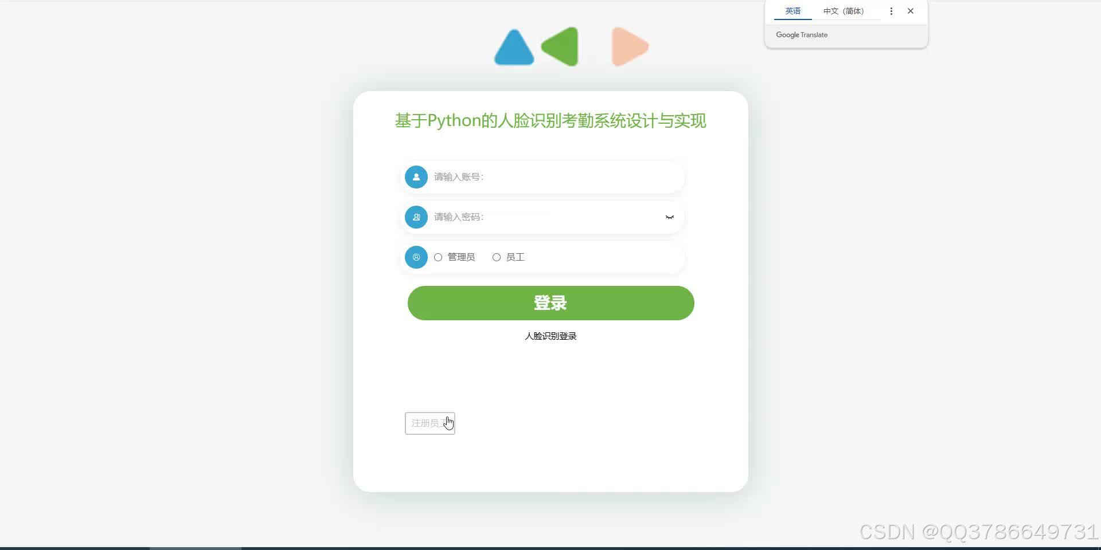Click the cursor hand over 注册员工 button
The image size is (1101, 550).
(x=448, y=423)
